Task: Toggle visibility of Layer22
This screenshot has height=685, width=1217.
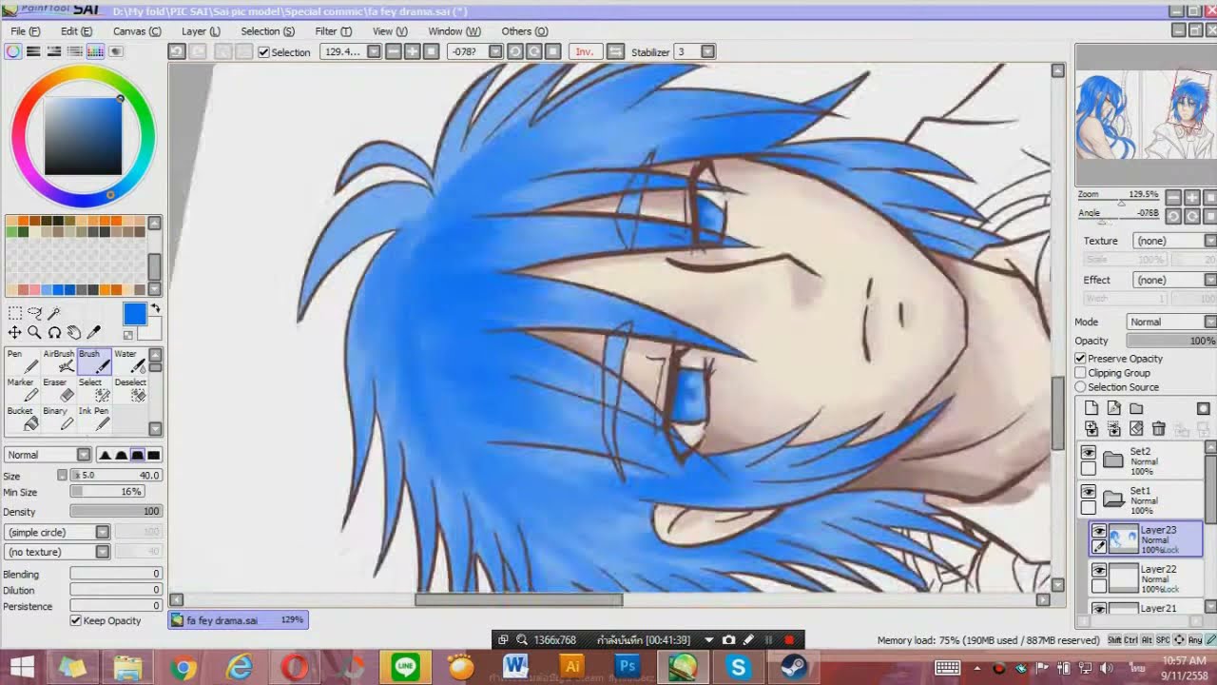Action: (1099, 570)
